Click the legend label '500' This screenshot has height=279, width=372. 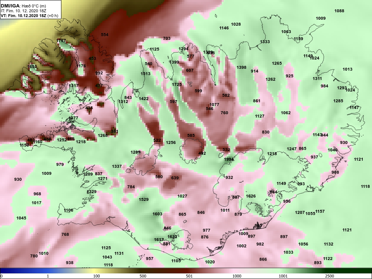coord(143,276)
